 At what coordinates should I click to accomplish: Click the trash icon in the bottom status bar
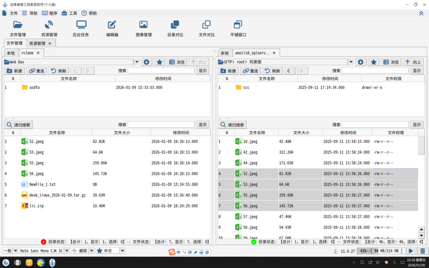pyautogui.click(x=422, y=251)
